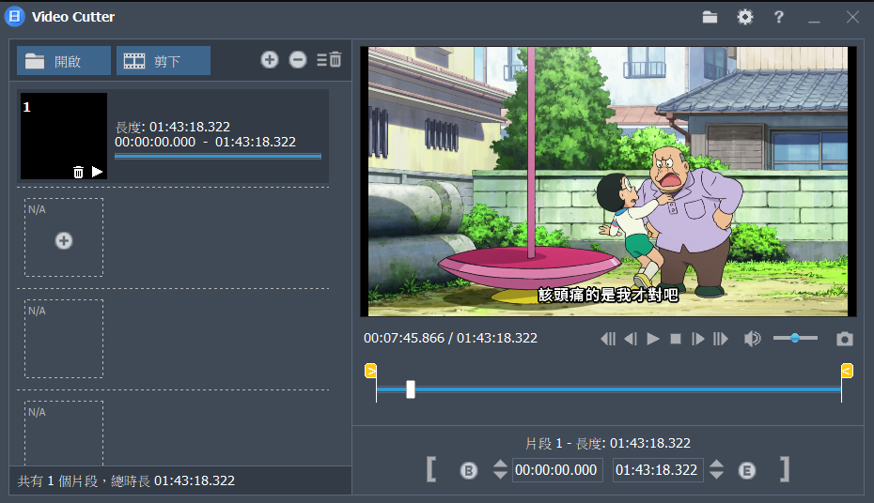The height and width of the screenshot is (503, 874).
Task: Click the video preview frame
Action: pyautogui.click(x=608, y=181)
